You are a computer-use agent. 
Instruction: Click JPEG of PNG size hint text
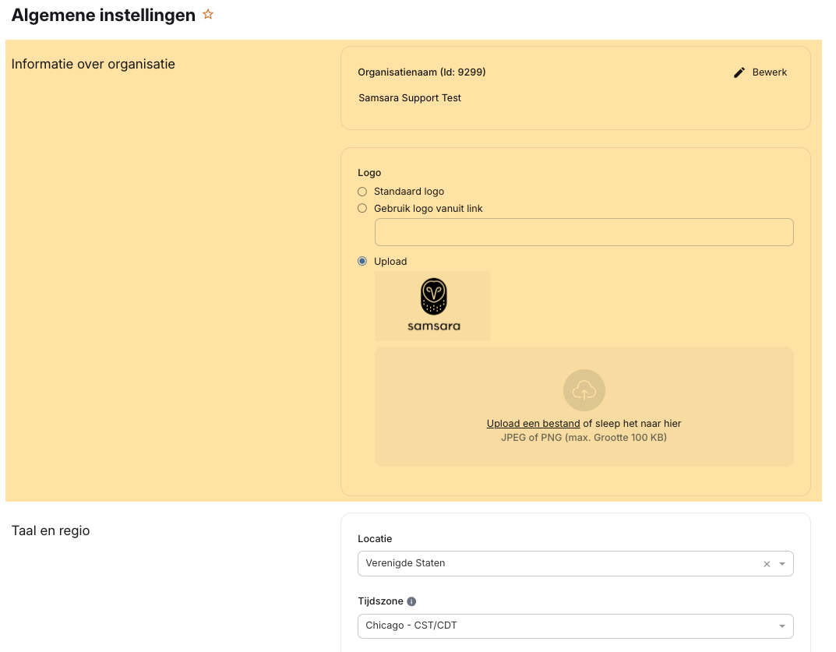pos(584,438)
